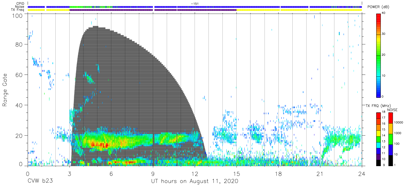Screen dimensions: 407x188
Task: Click the '24' hour tick on time axis
Action: (362, 174)
